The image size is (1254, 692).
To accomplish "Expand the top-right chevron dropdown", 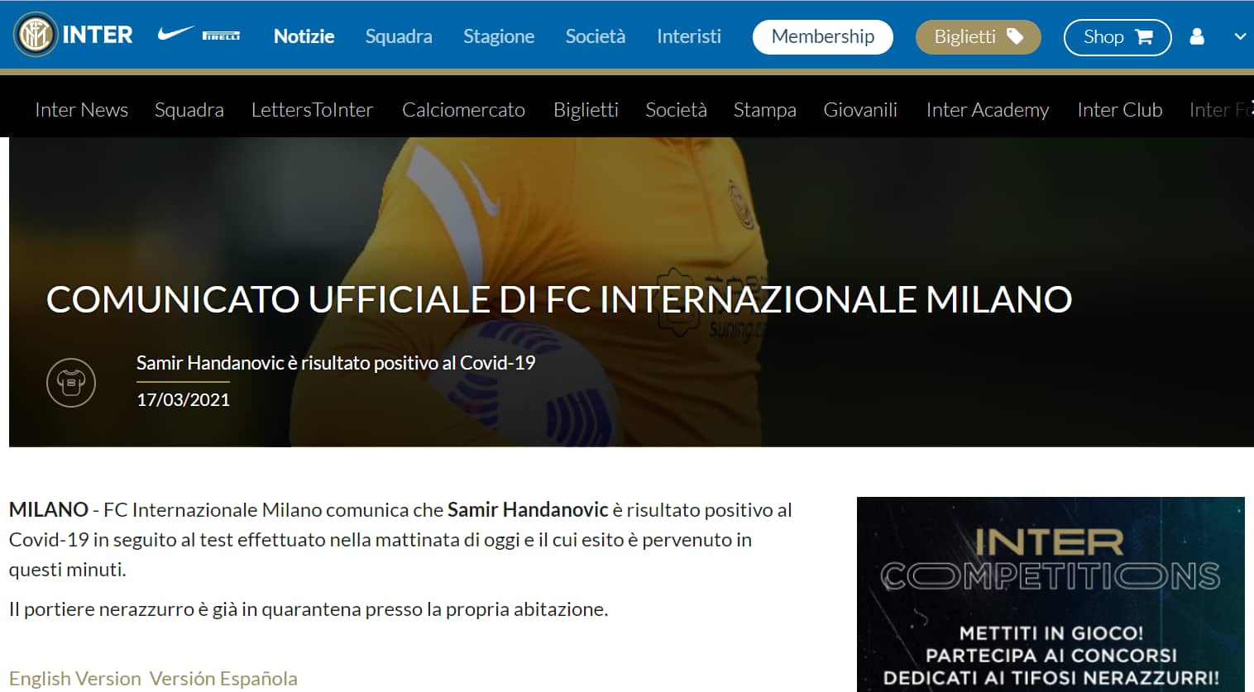I will (1239, 37).
